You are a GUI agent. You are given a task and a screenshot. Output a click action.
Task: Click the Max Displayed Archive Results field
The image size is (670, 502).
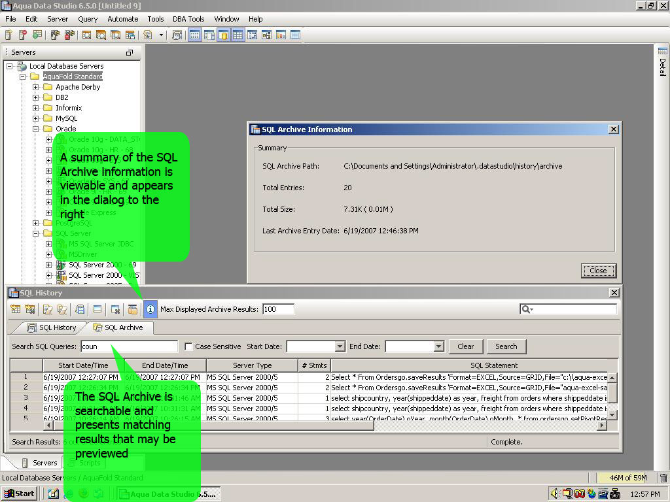pos(278,309)
